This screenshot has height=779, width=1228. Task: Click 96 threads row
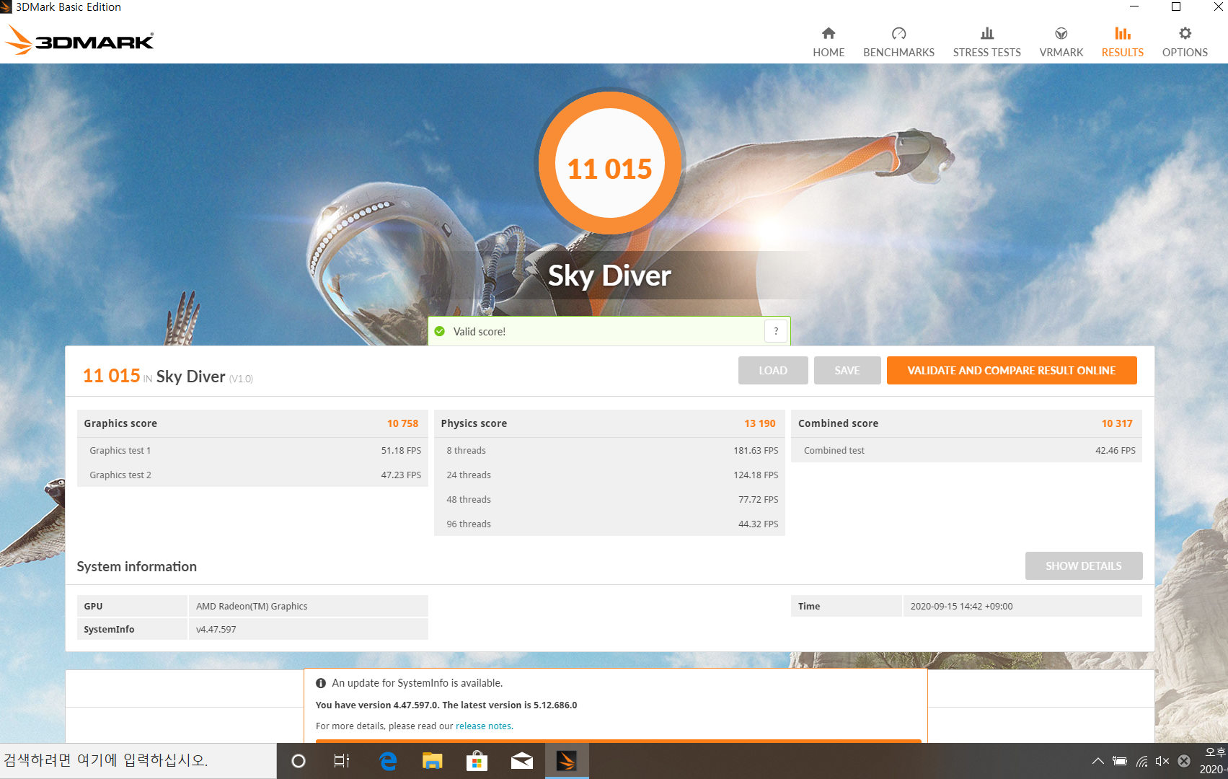coord(609,524)
